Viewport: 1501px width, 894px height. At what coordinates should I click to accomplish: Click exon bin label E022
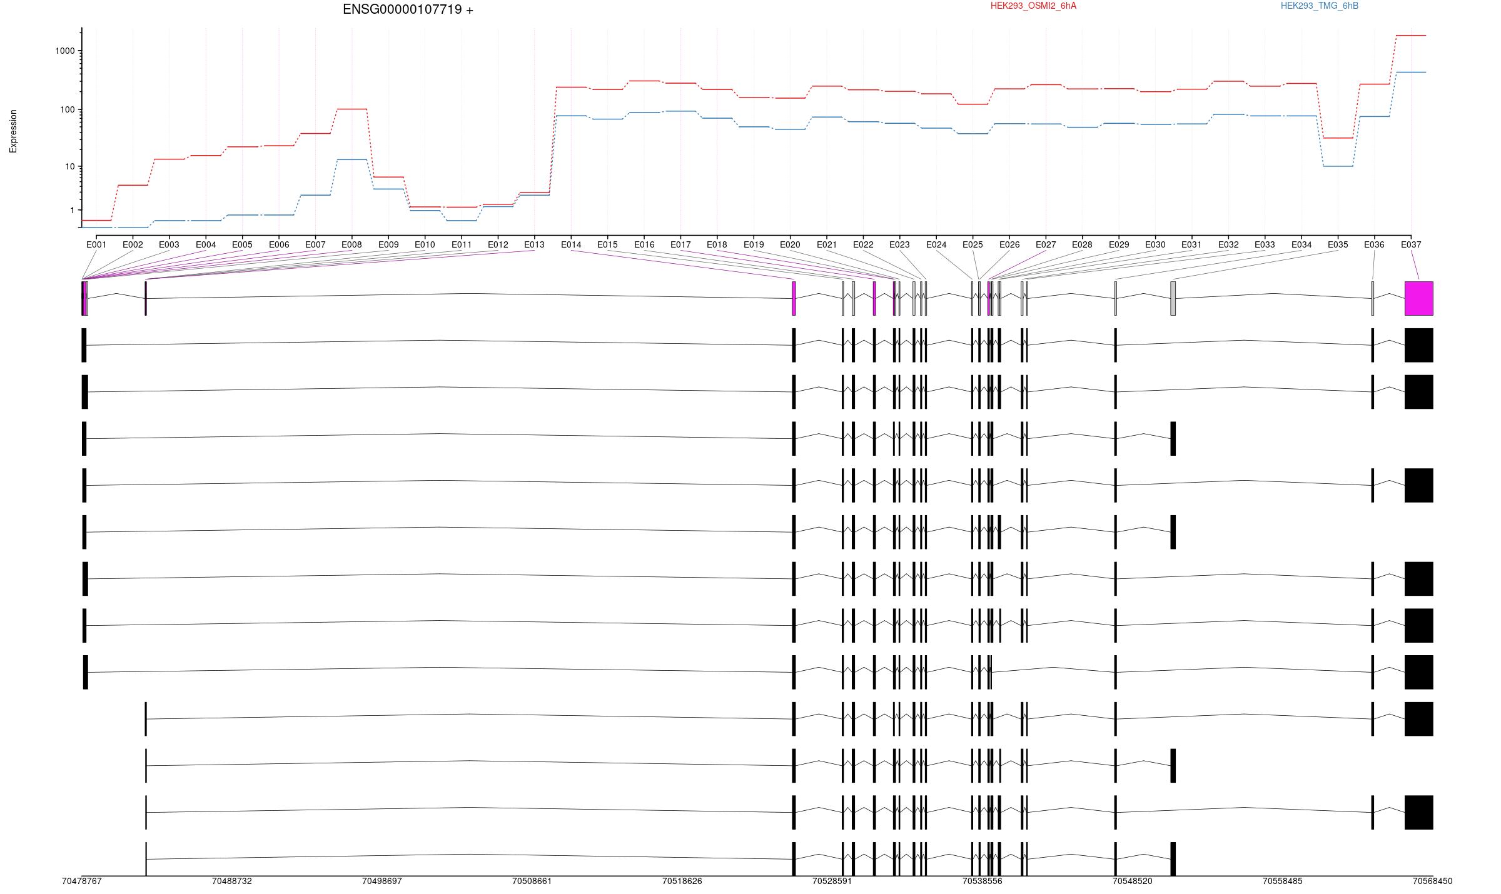click(x=863, y=244)
